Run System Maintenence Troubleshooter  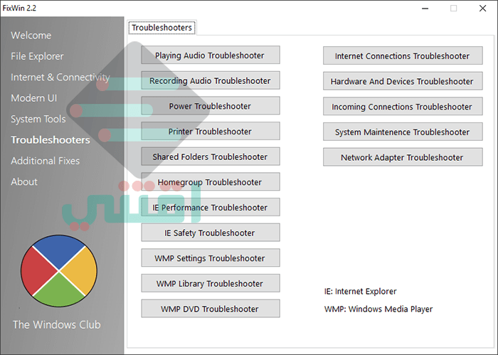pyautogui.click(x=403, y=132)
